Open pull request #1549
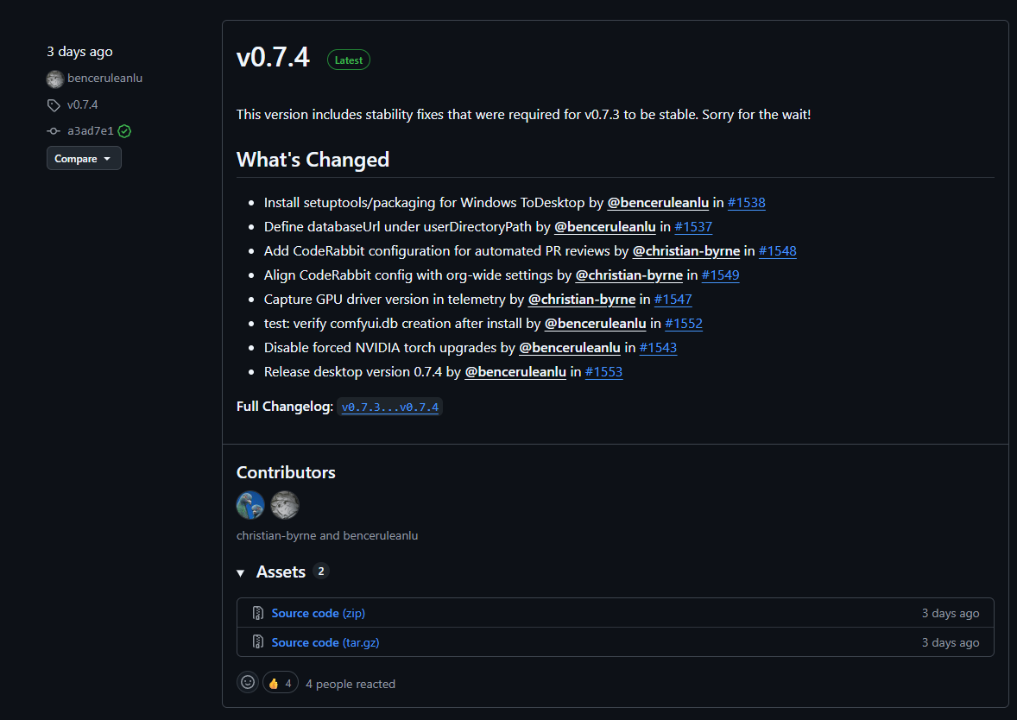This screenshot has width=1017, height=720. 721,275
